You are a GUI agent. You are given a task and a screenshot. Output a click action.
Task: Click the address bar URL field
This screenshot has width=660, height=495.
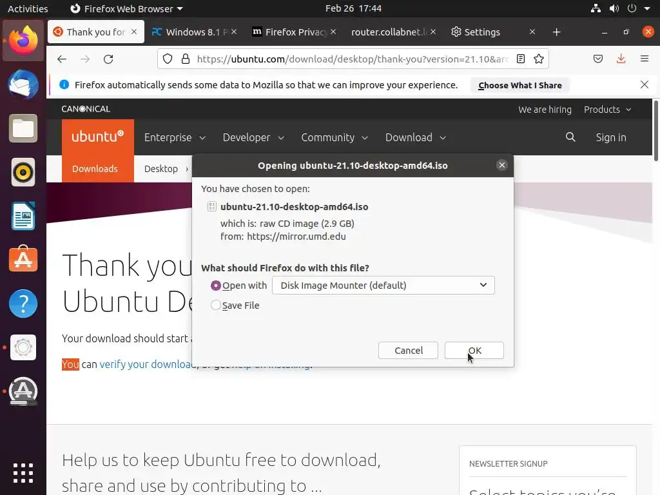click(353, 59)
